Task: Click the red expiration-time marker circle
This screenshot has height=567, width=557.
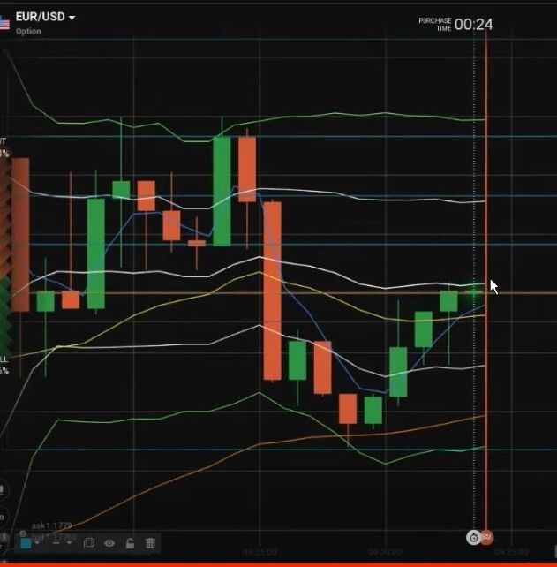Action: 487,537
